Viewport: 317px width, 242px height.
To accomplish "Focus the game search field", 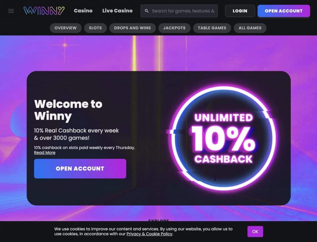I will coord(179,11).
